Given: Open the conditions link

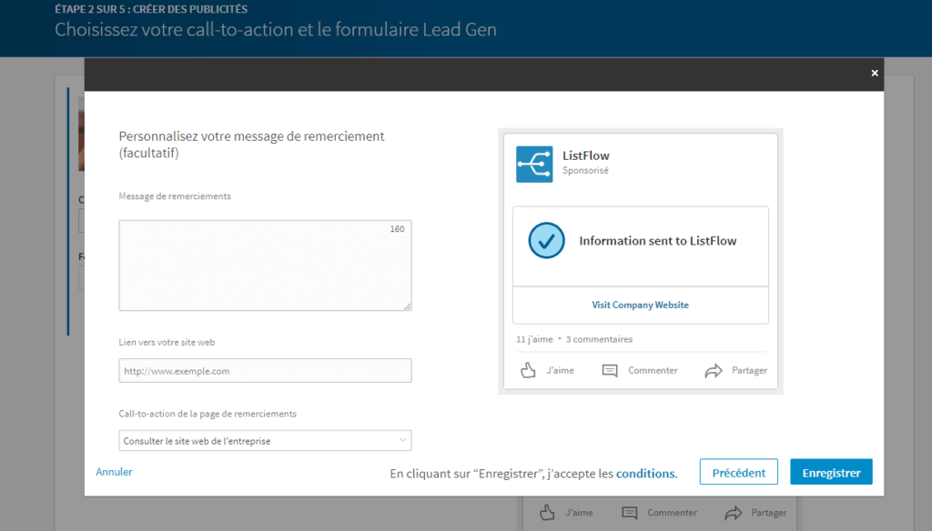Looking at the screenshot, I should (646, 474).
